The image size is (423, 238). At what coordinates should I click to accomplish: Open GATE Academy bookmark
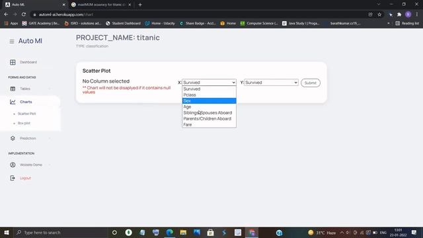click(41, 24)
